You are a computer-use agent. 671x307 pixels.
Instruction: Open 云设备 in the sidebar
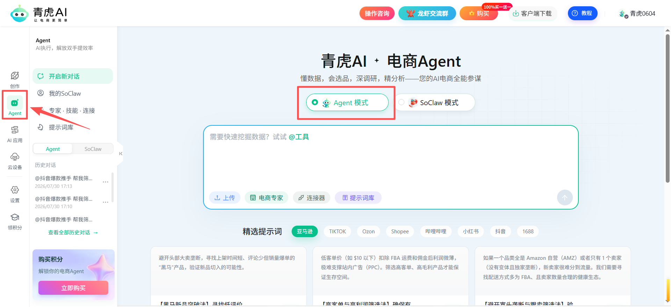pyautogui.click(x=15, y=161)
